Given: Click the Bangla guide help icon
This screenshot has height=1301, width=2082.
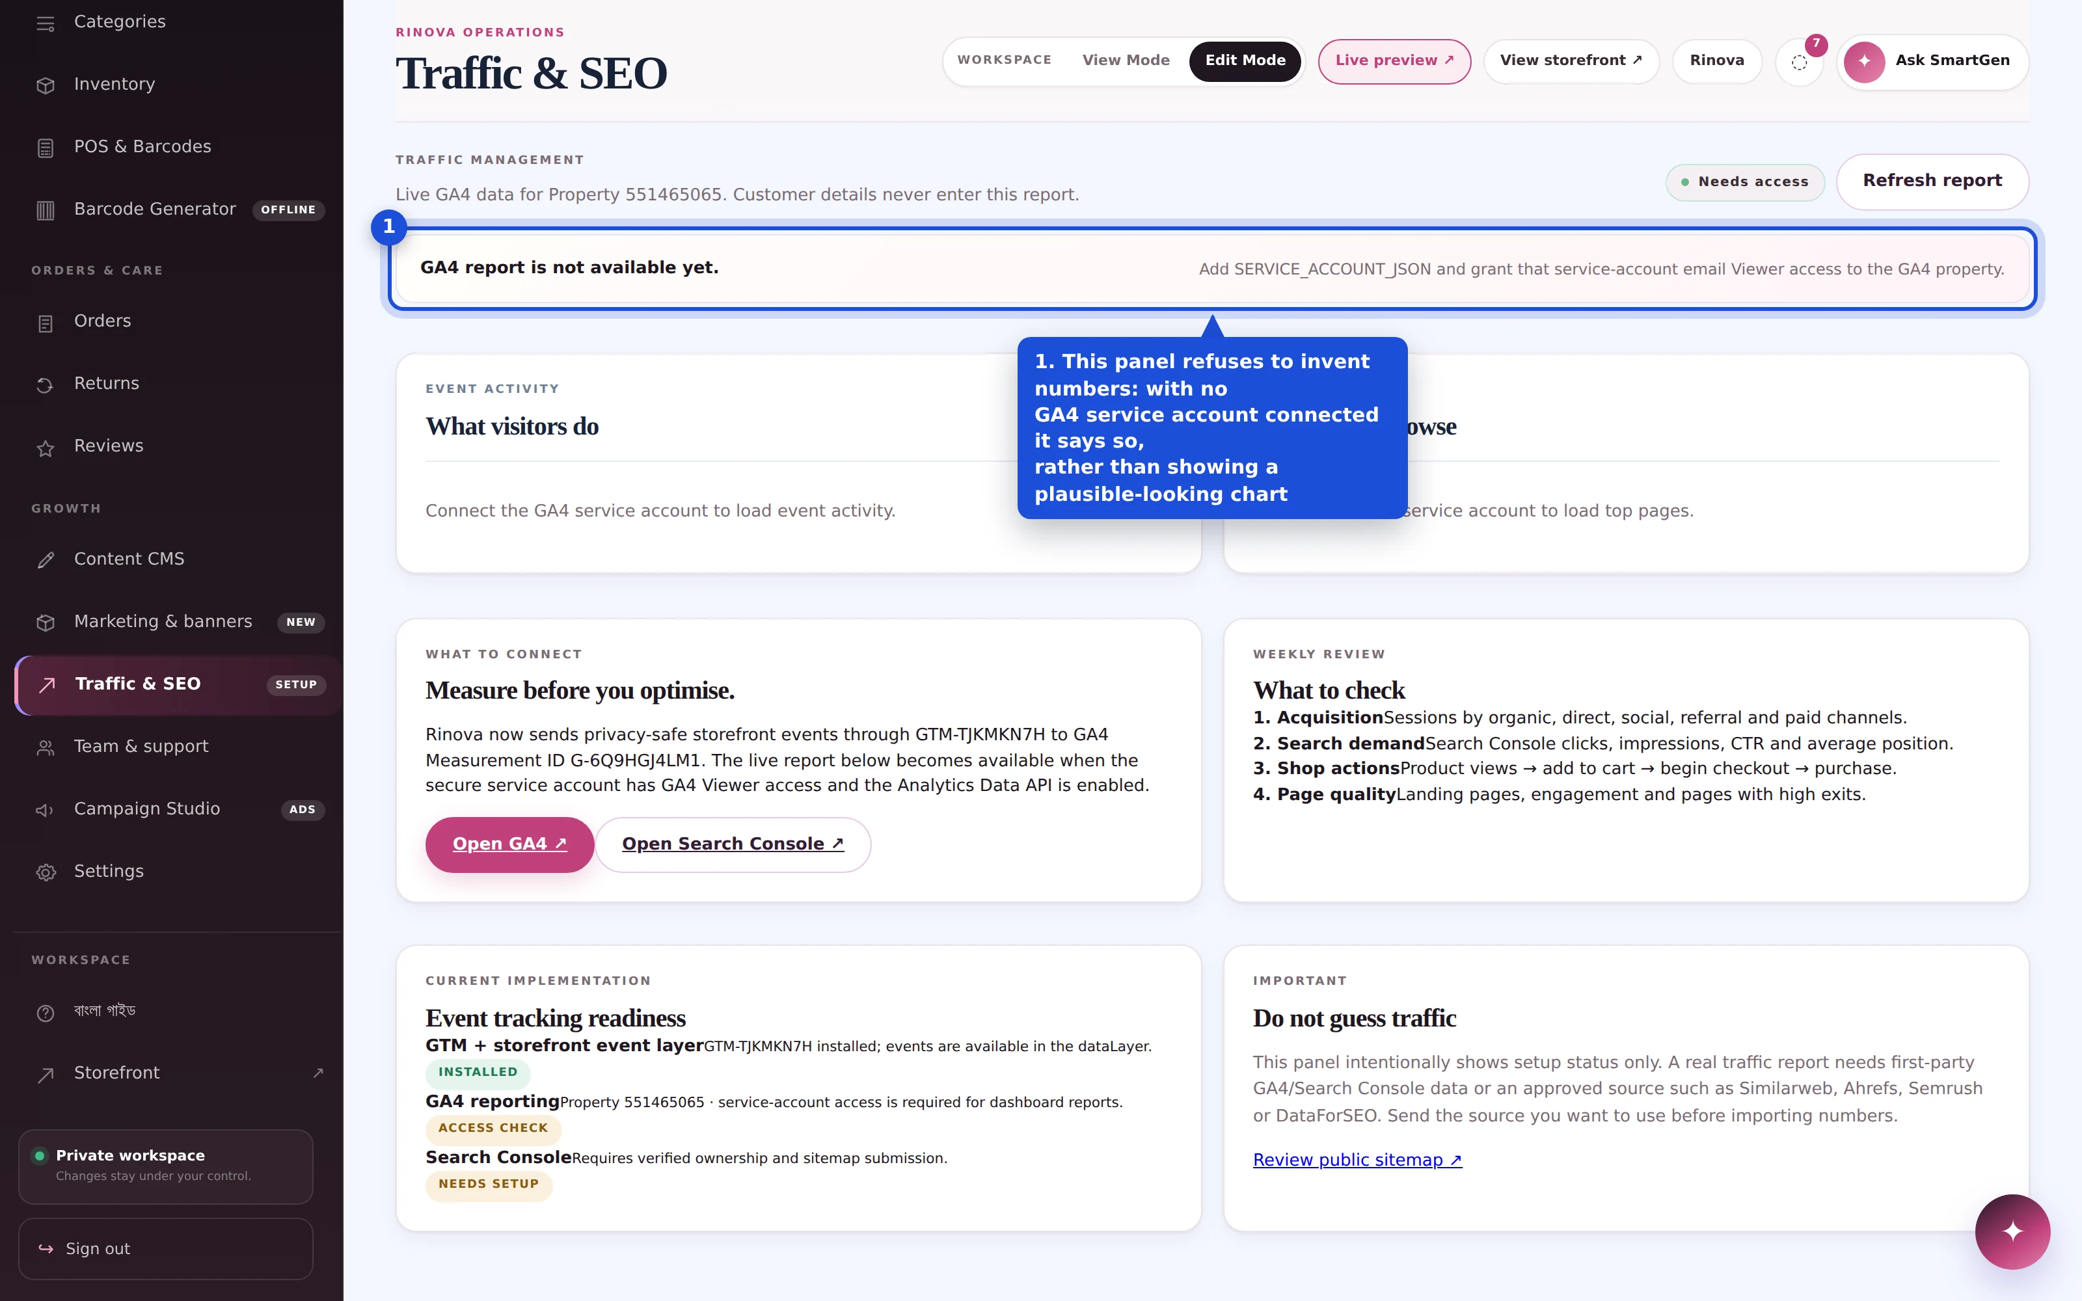Looking at the screenshot, I should pyautogui.click(x=46, y=1013).
